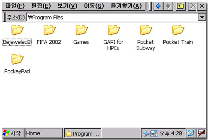Viewport: 208px width, 140px height.
Task: Open the Games folder icon
Action: (x=82, y=30)
